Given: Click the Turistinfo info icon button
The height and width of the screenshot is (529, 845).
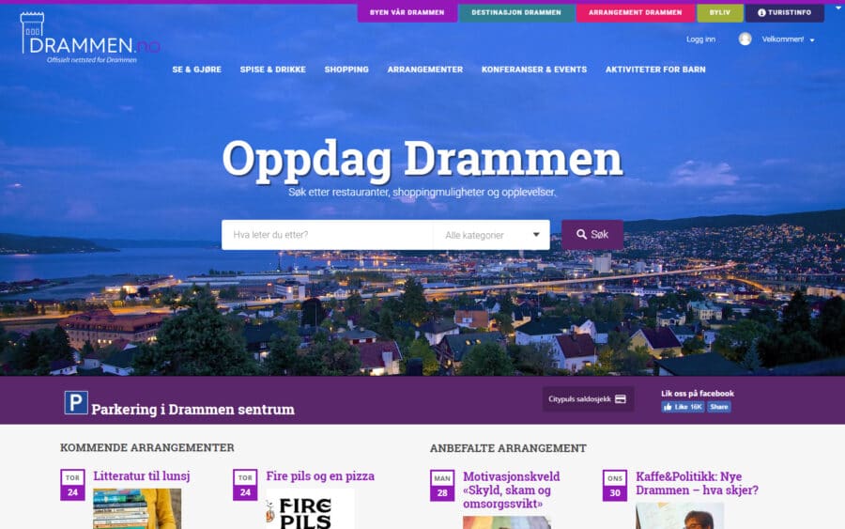Looking at the screenshot, I should pyautogui.click(x=785, y=12).
